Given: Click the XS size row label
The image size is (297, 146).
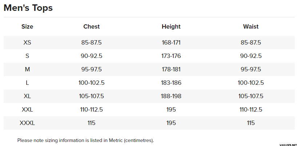Looking at the screenshot, I should [x=27, y=42].
